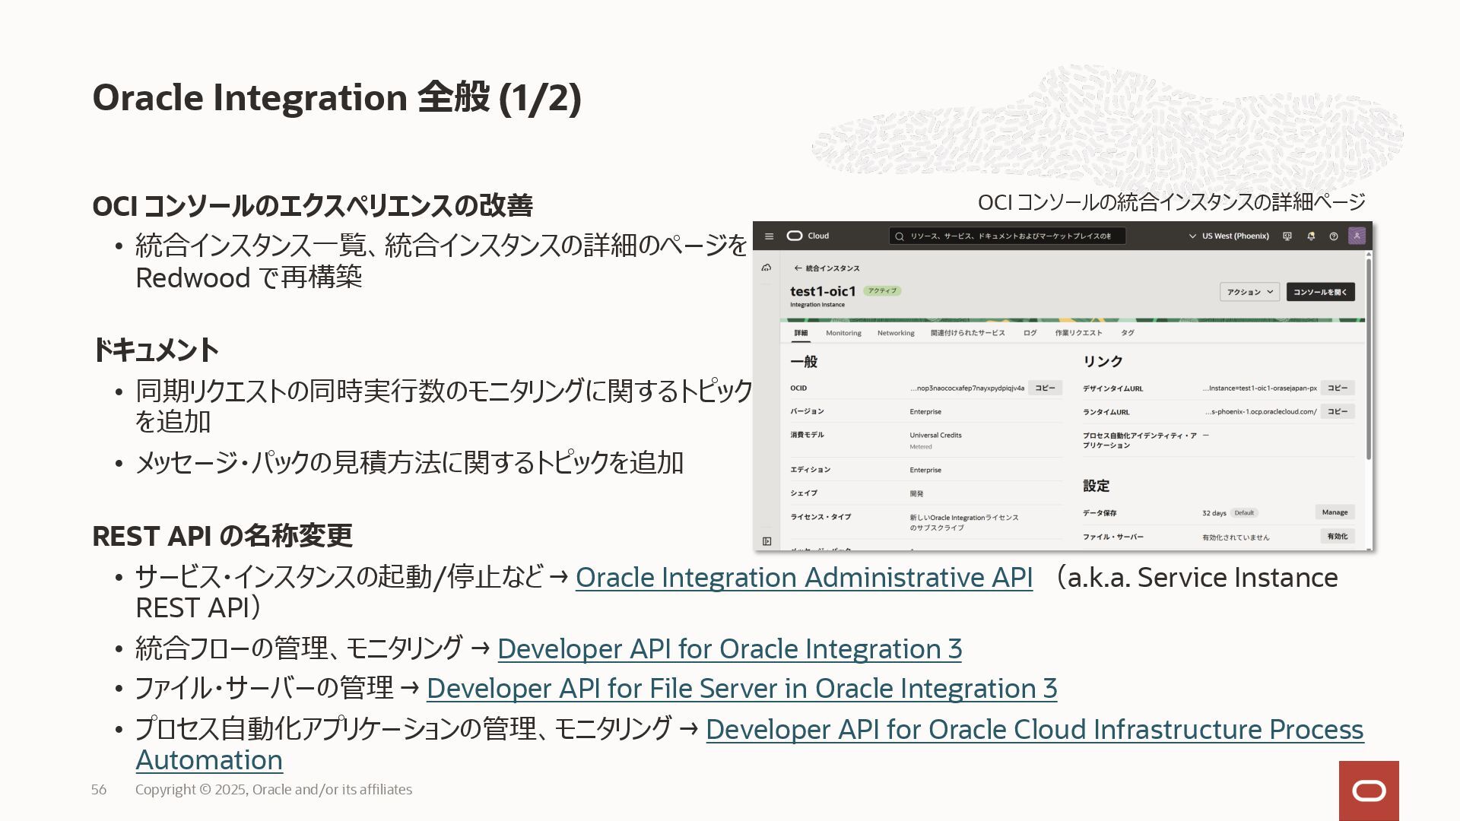
Task: Expand the アクション dropdown button
Action: (1249, 292)
